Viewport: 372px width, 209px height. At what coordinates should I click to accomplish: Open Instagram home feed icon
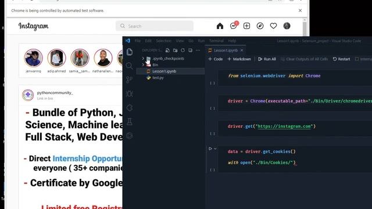pyautogui.click(x=220, y=26)
